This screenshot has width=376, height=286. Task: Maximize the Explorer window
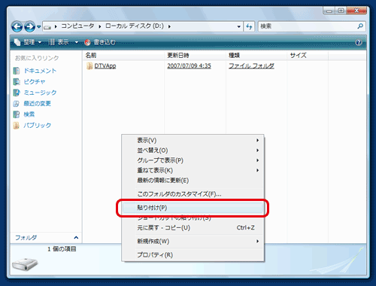click(x=341, y=11)
